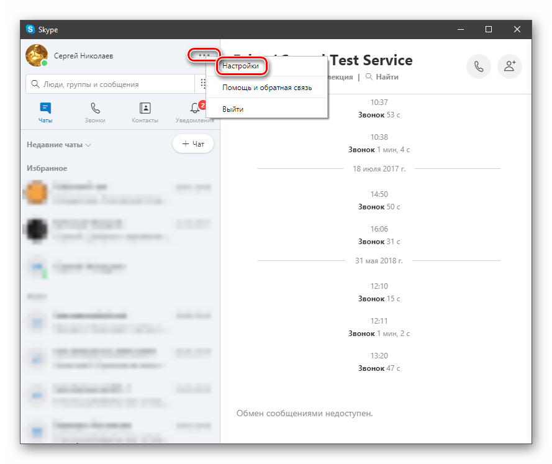Maximize the Skype window
Viewport: 552px width, 464px height.
tap(489, 29)
